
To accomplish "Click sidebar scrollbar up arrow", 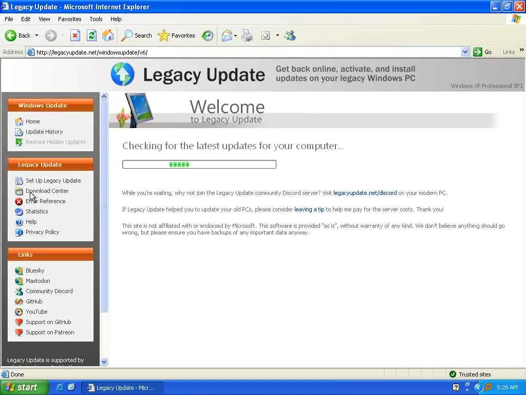I will (x=104, y=96).
